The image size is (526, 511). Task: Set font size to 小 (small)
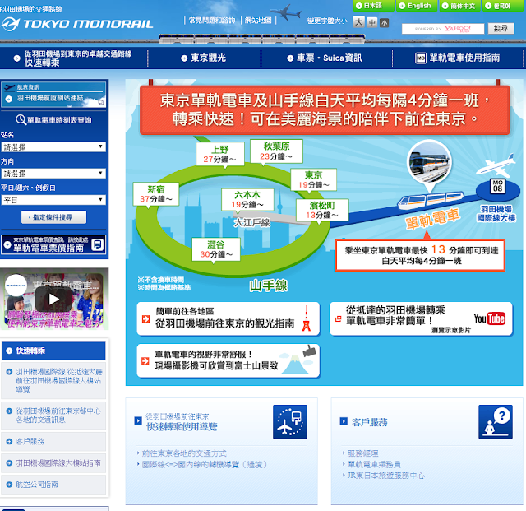(384, 23)
